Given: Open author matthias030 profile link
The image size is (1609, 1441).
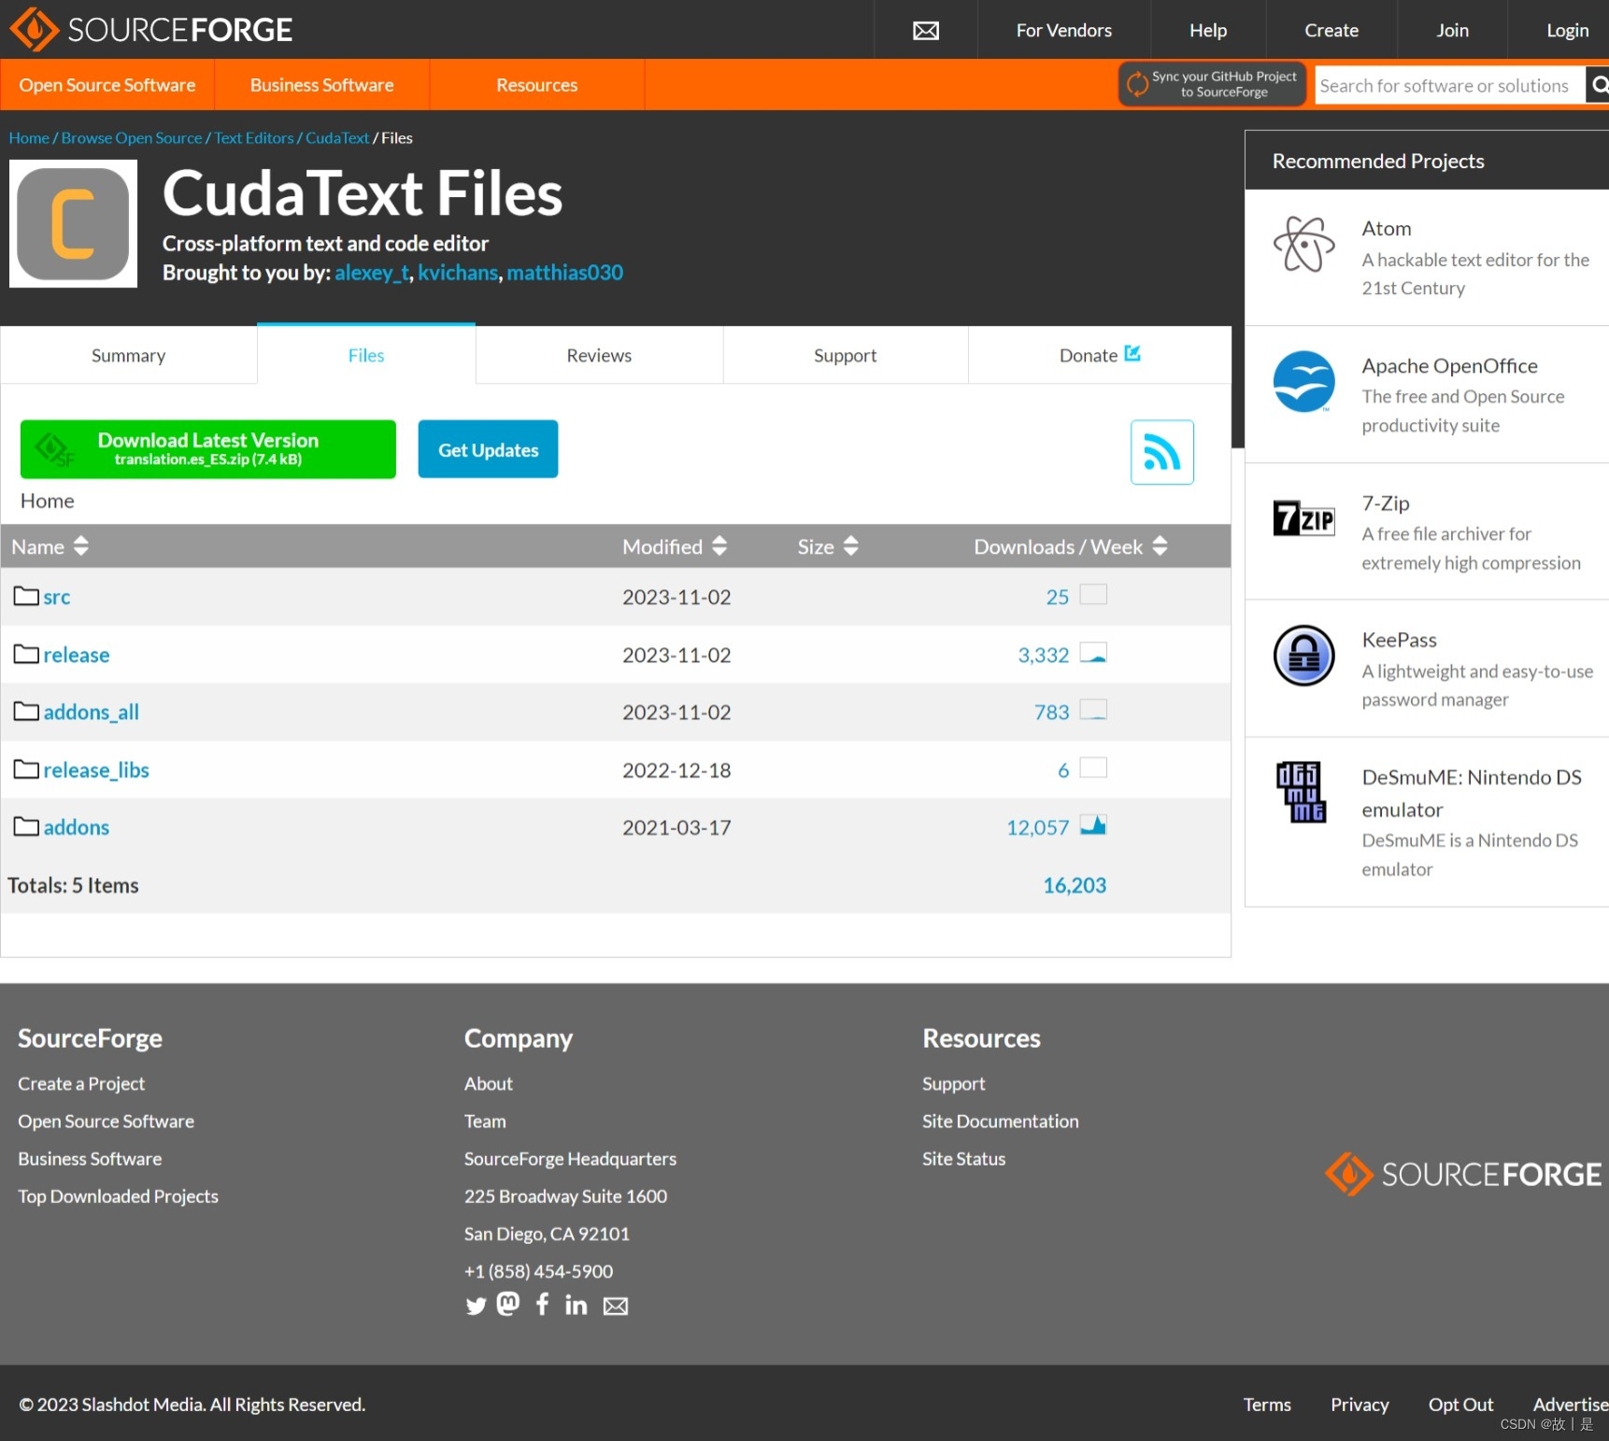Looking at the screenshot, I should coord(565,273).
